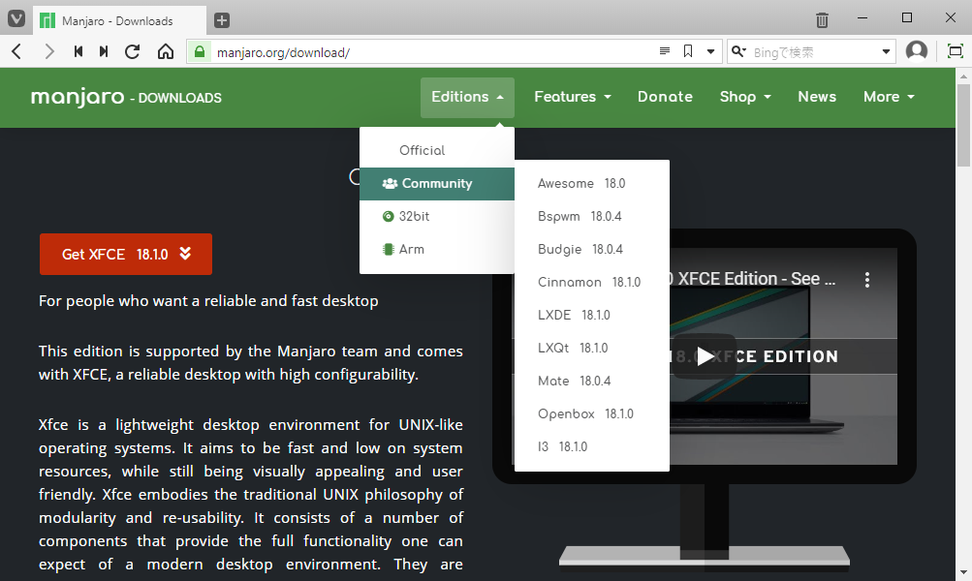Screen dimensions: 972x581
Task: Rewind to first page in history
Action: tap(78, 51)
